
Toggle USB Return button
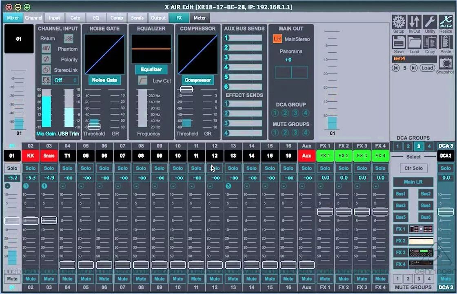(69, 38)
